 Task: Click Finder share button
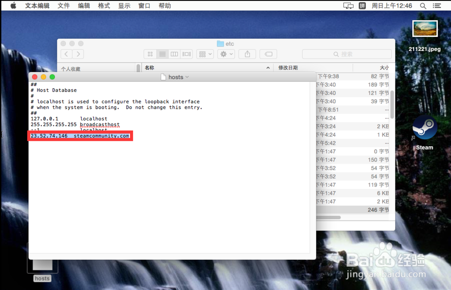click(247, 54)
